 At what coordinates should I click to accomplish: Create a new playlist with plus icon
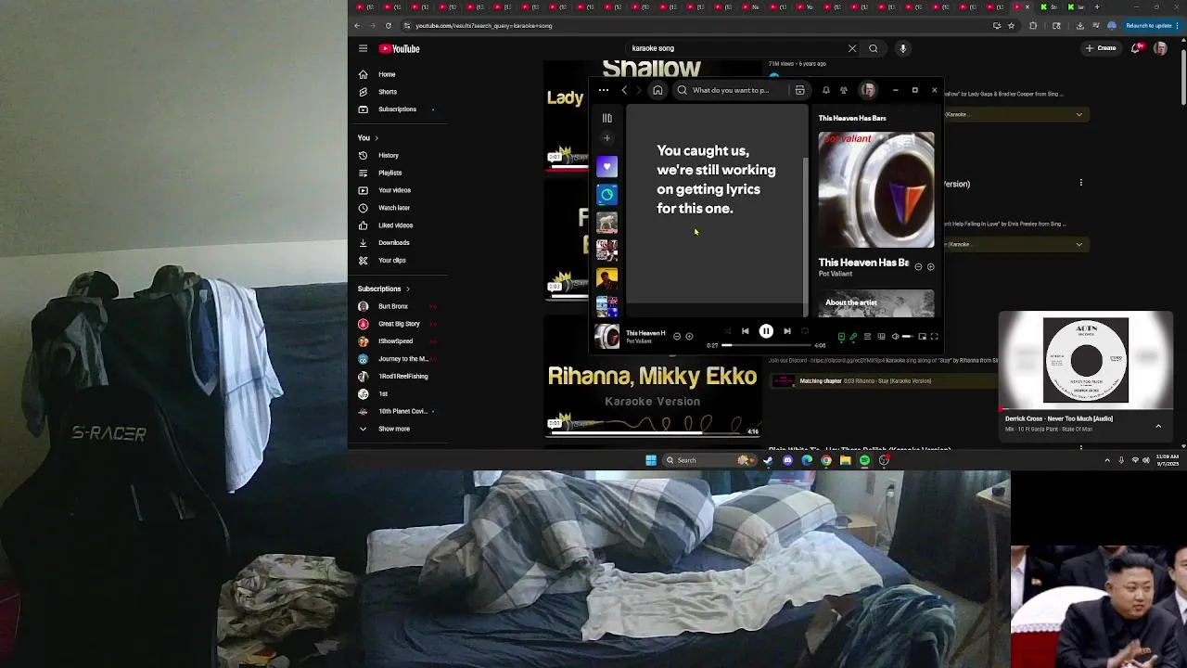(606, 138)
